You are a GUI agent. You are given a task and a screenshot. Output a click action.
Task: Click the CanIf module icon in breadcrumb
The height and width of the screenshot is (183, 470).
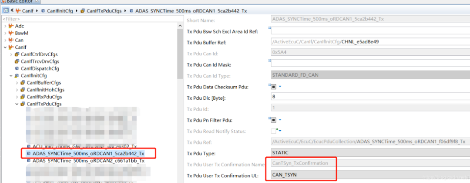coord(18,11)
